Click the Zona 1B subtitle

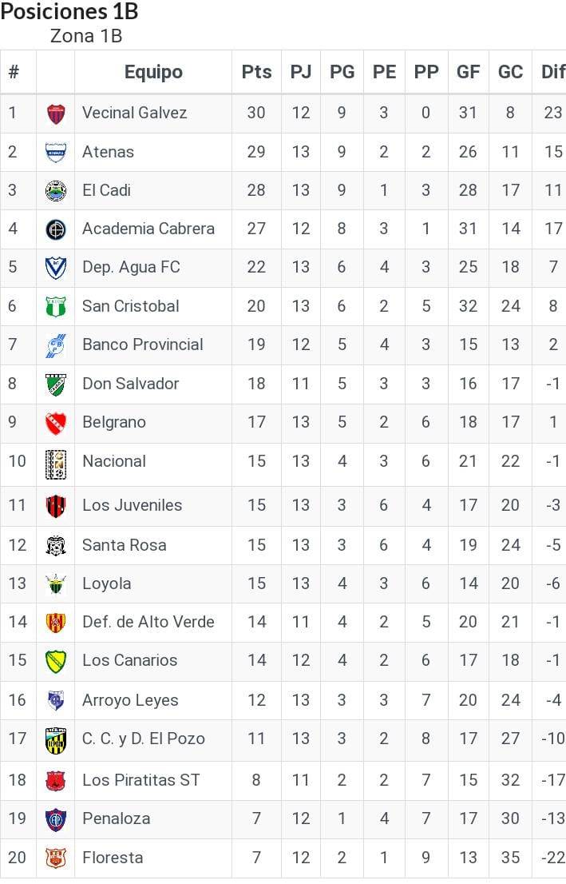pos(86,36)
